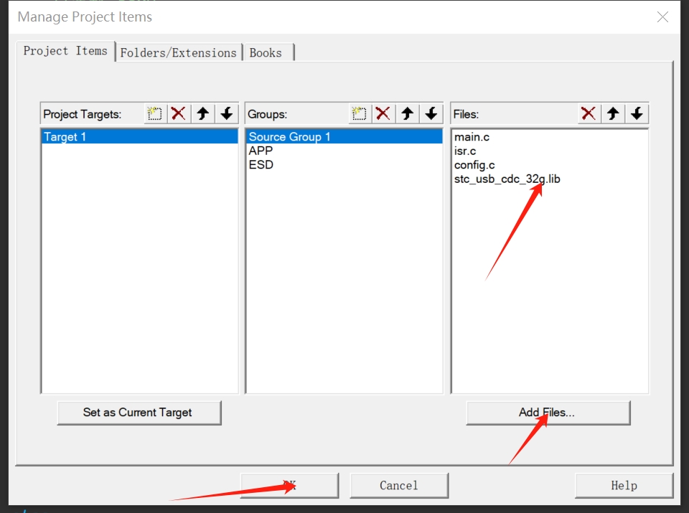
Task: Select the ESD group
Action: 261,165
